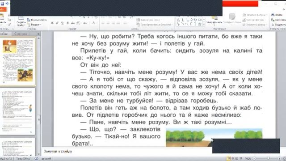Click the Undo arrow in quick access toolbar
The width and height of the screenshot is (286, 161).
click(7, 4)
